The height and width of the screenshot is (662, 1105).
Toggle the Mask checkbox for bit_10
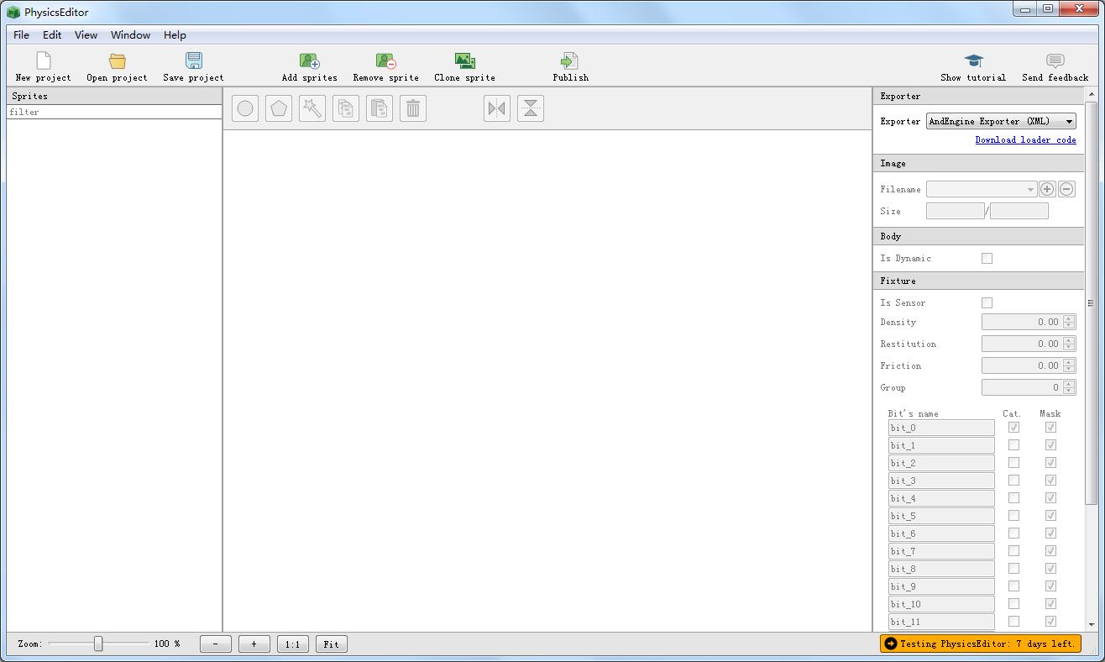pos(1050,604)
